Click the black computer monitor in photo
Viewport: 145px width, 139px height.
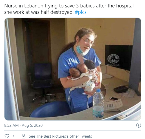tap(119, 57)
